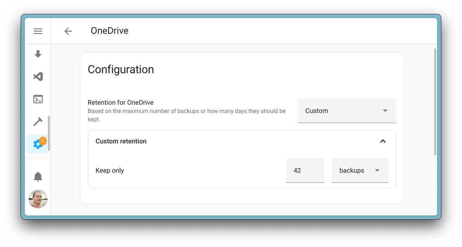
Task: Click the retention value field showing 42
Action: click(305, 170)
